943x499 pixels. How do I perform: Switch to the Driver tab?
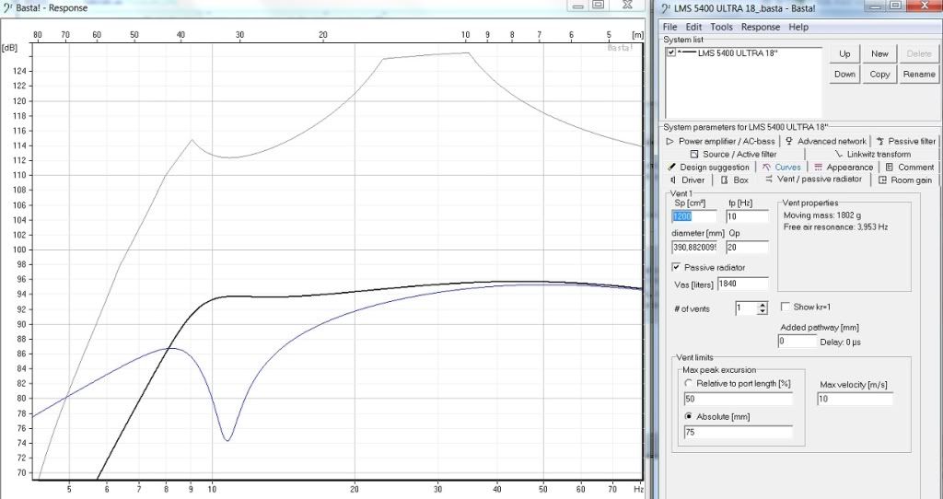point(687,180)
